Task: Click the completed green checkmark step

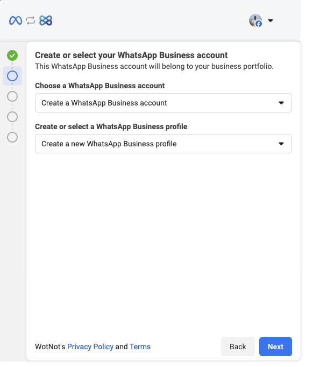Action: (12, 55)
